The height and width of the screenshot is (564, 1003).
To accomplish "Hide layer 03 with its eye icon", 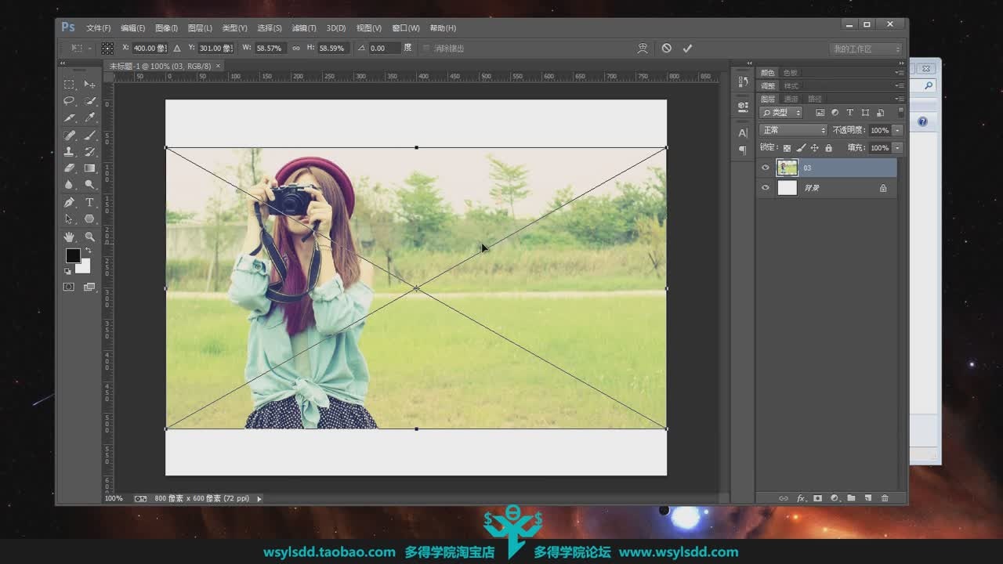I will click(x=766, y=168).
